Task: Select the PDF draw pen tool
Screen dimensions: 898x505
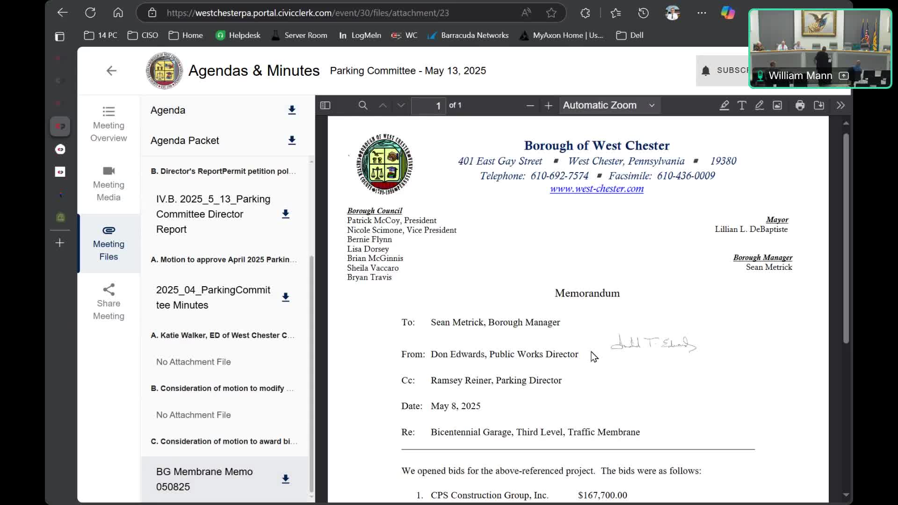Action: (760, 106)
